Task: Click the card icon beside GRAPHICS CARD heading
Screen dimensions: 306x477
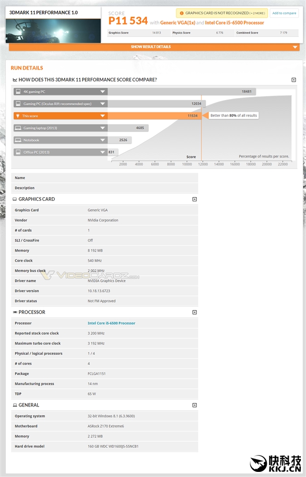Action: pos(15,199)
